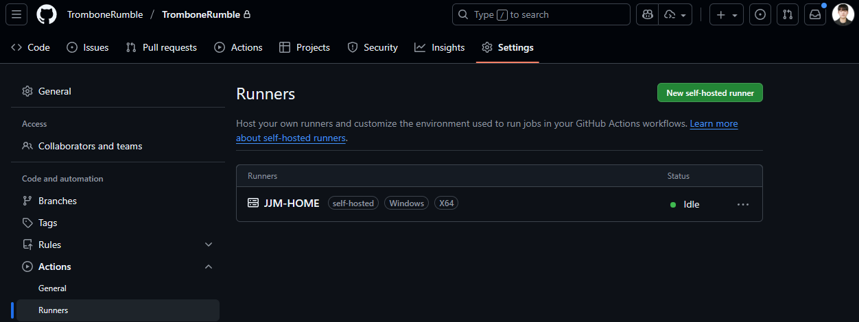Open the JJM-HOME runner
This screenshot has width=859, height=322.
point(292,203)
